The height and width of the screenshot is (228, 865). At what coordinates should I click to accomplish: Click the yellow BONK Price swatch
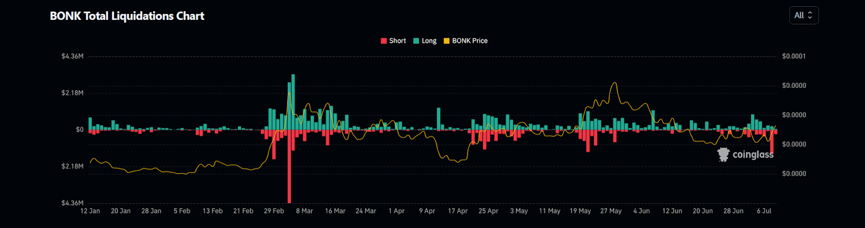[447, 41]
